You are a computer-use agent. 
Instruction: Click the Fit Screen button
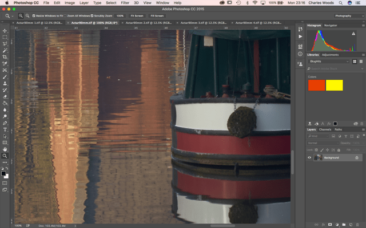pos(137,16)
